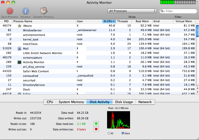Click the red 0 bytes written rate
The width and height of the screenshot is (199, 140).
(x=82, y=129)
